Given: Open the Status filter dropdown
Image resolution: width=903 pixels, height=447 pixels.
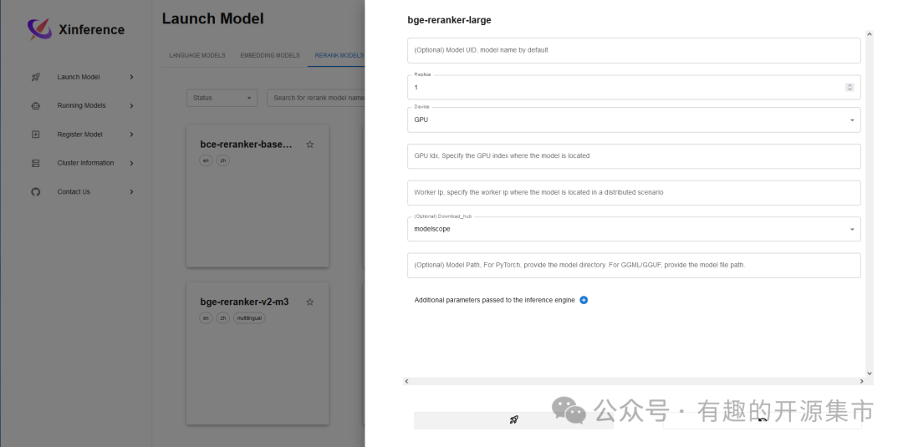Looking at the screenshot, I should 222,98.
